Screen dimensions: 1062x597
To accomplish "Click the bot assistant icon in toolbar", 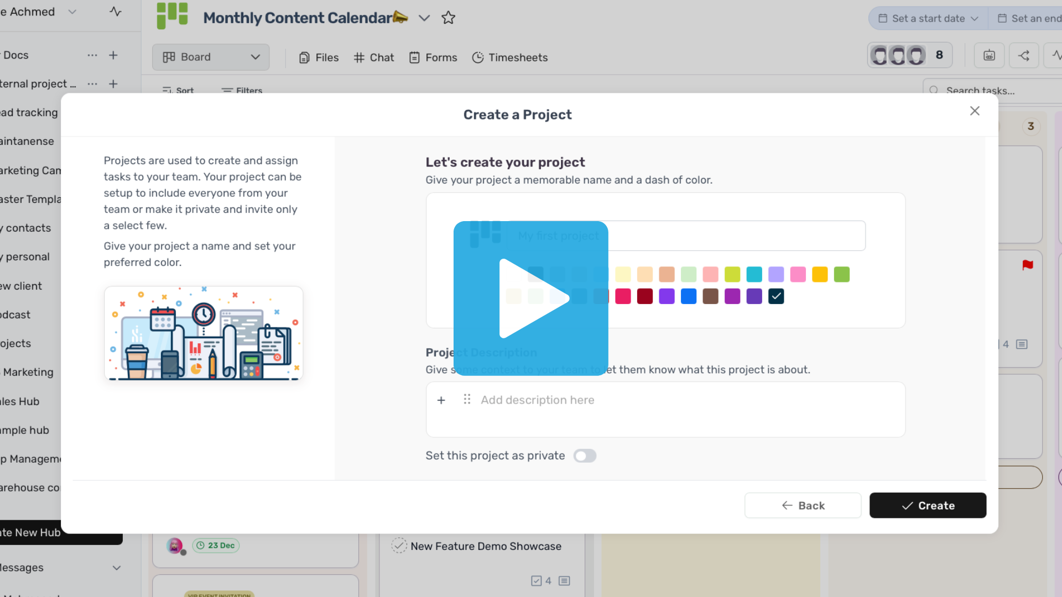I will pyautogui.click(x=989, y=56).
